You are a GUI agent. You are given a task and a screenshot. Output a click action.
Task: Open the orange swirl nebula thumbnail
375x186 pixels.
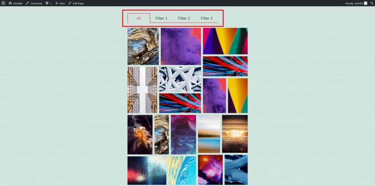pos(140,135)
